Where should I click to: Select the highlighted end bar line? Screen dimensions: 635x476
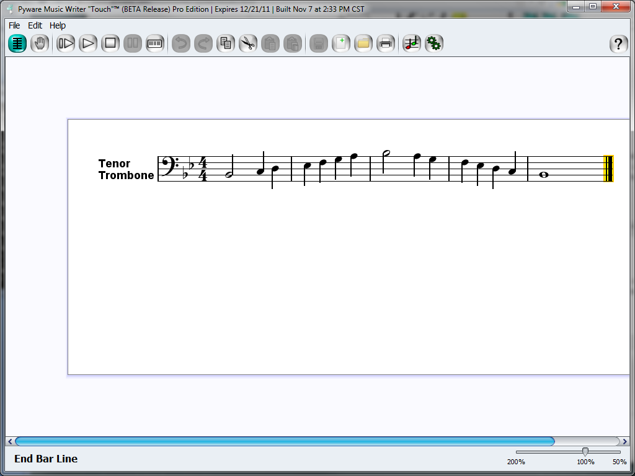[x=609, y=169]
